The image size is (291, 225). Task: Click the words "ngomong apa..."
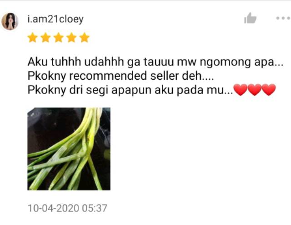point(241,62)
